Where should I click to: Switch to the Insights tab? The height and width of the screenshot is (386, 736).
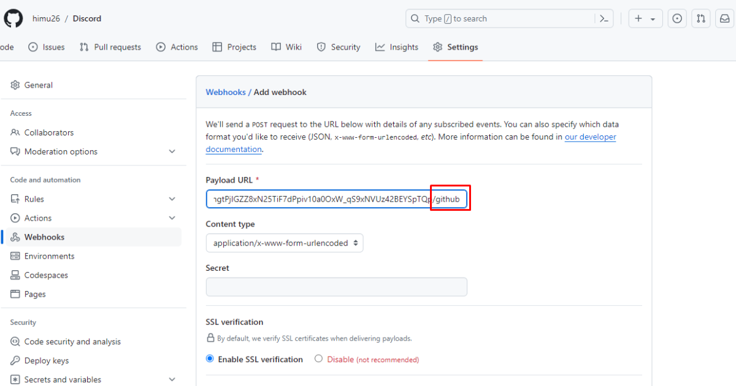397,47
